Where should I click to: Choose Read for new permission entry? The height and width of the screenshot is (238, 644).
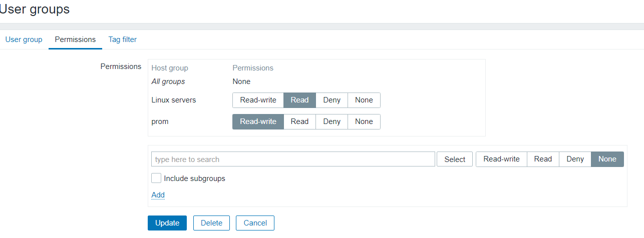(x=543, y=159)
